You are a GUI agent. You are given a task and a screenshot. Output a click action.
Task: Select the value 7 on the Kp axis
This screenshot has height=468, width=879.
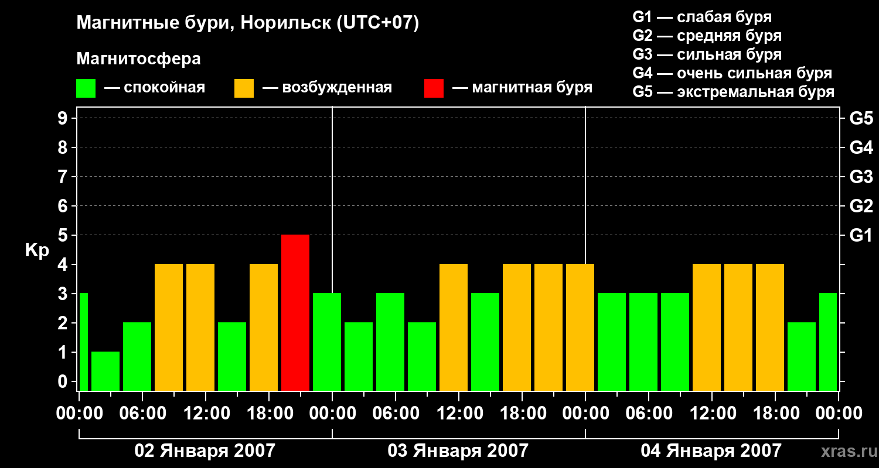pyautogui.click(x=64, y=177)
